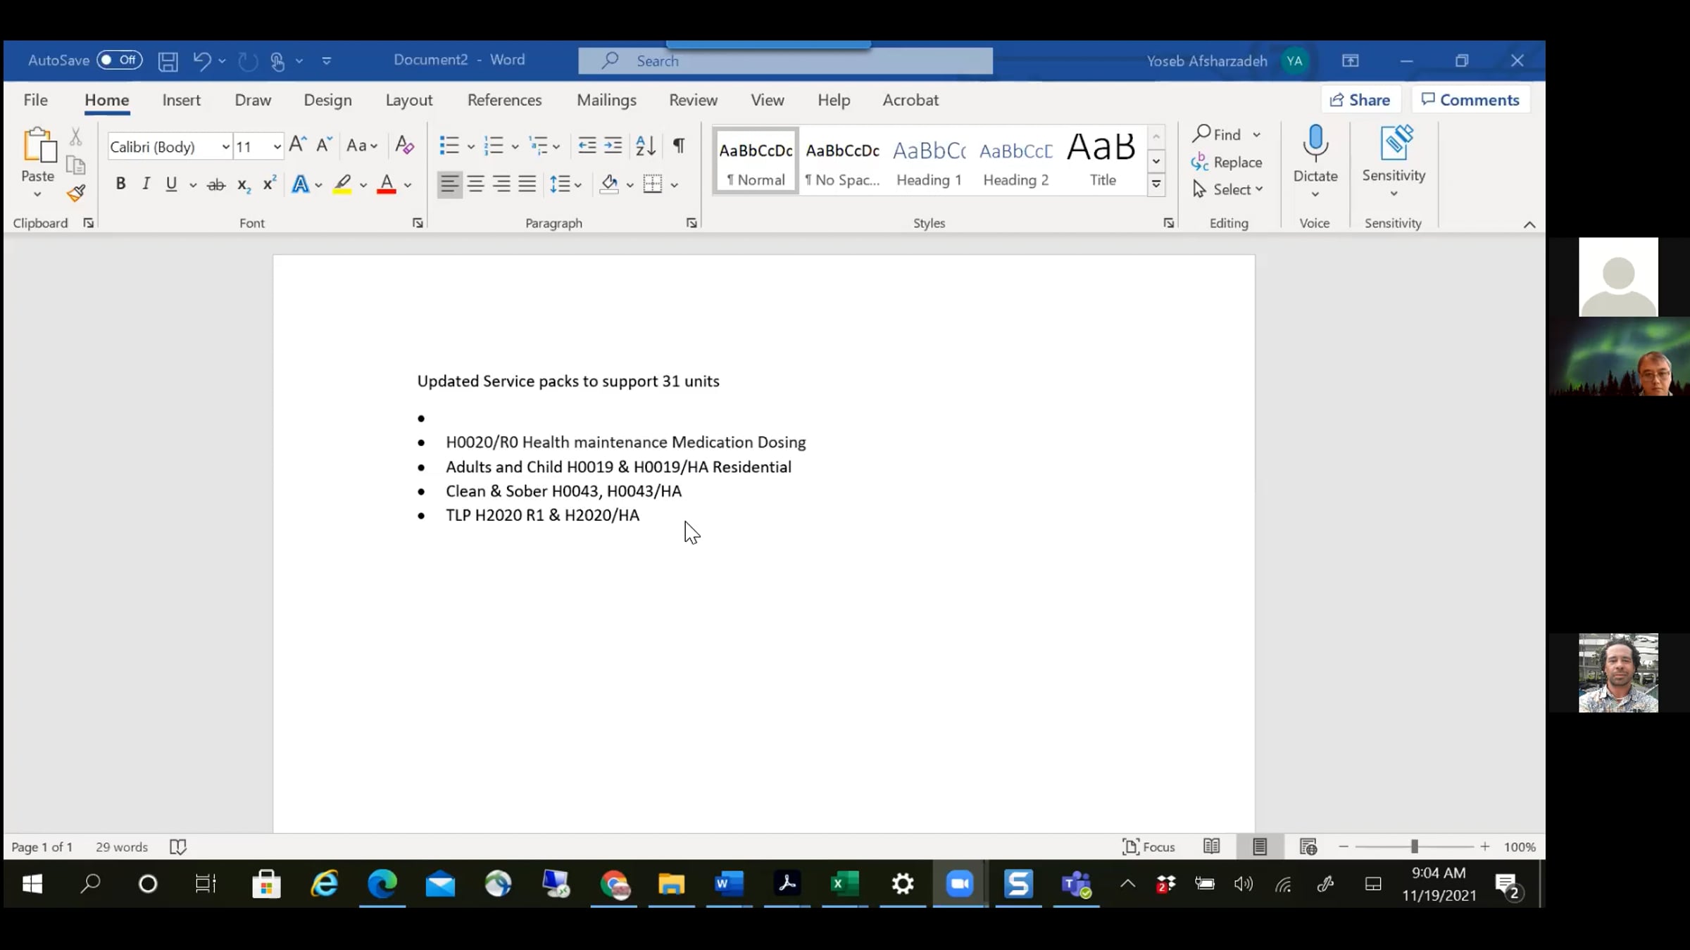The image size is (1690, 950).
Task: Apply strikethrough formatting icon
Action: (x=216, y=185)
